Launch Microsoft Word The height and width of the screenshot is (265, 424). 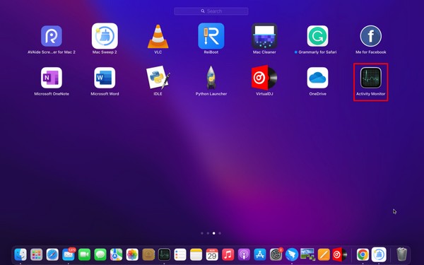105,78
